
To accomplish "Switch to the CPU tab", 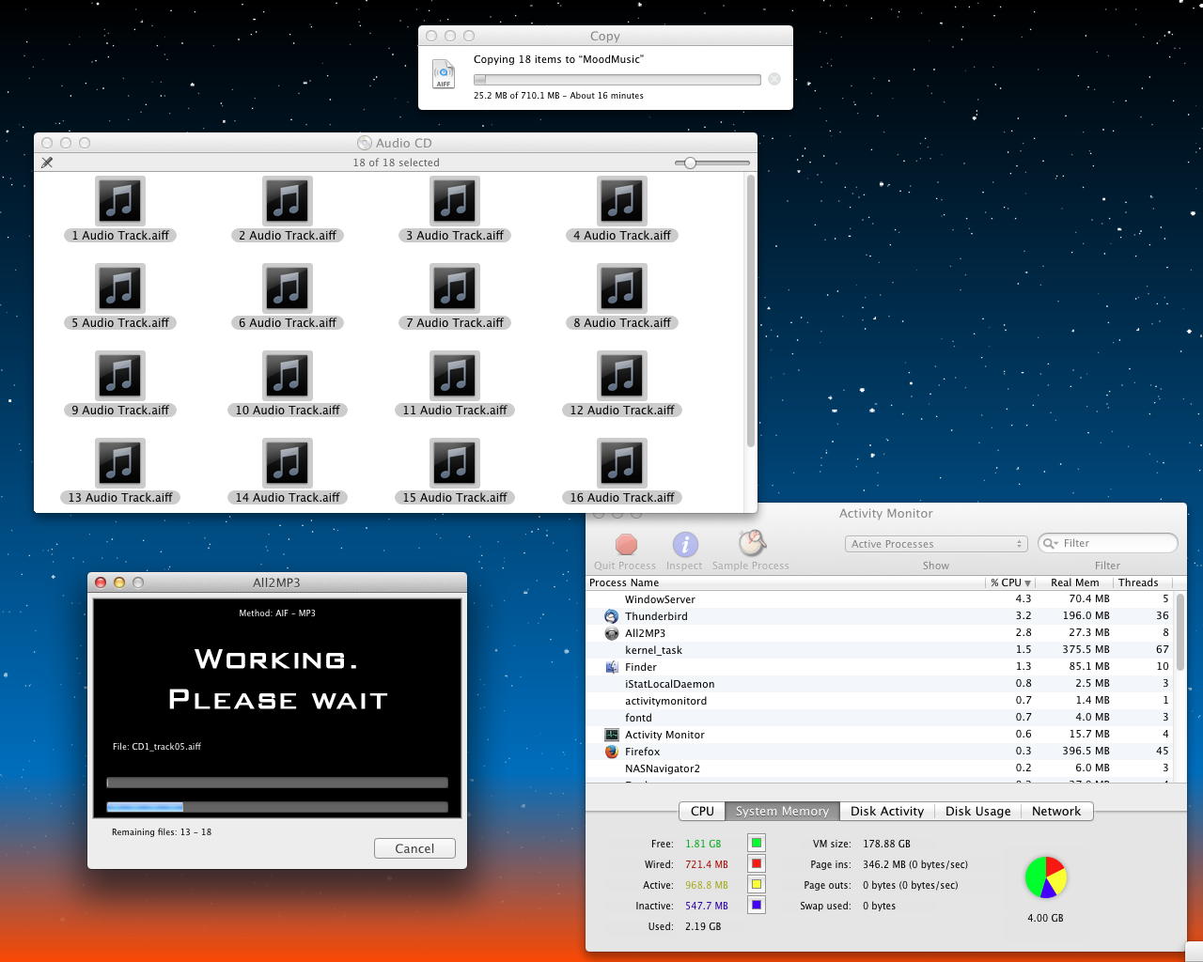I will [x=702, y=811].
